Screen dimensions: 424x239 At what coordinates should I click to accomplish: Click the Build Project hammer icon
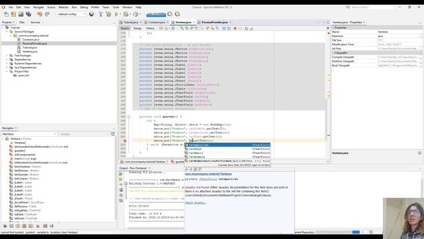(101, 14)
